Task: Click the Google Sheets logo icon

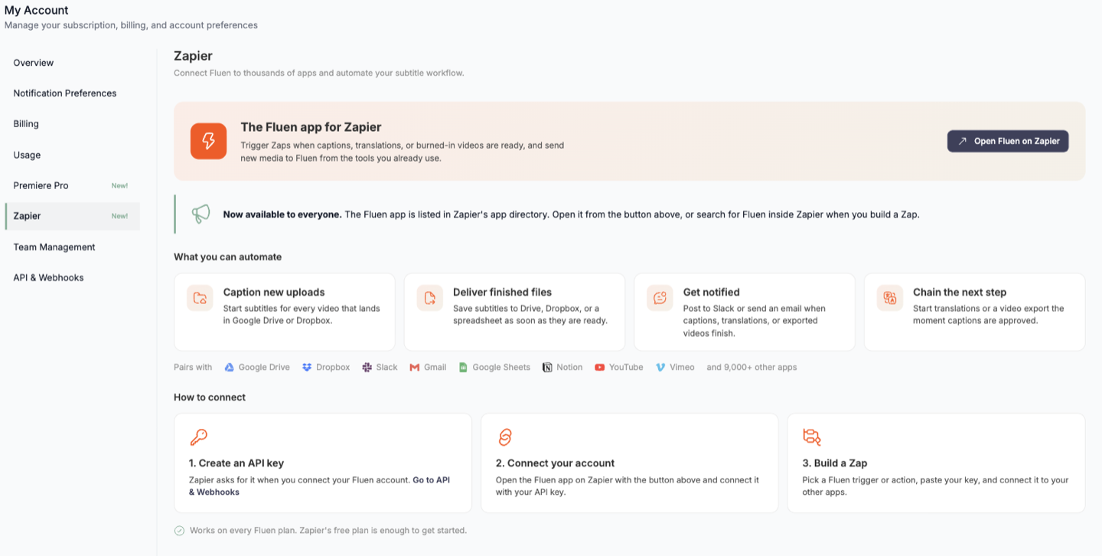Action: tap(463, 368)
